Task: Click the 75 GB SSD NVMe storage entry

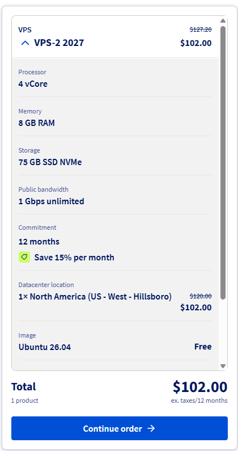Action: click(x=50, y=162)
